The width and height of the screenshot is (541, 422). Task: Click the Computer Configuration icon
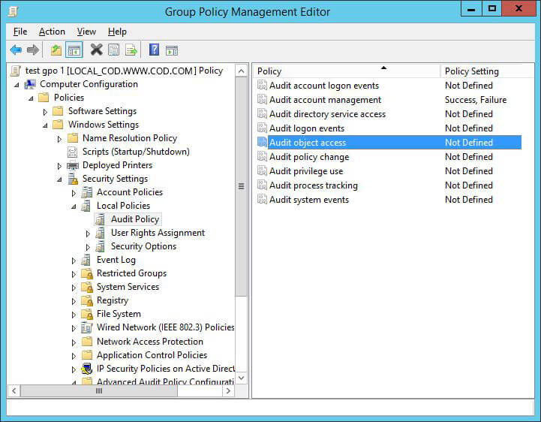[x=30, y=84]
